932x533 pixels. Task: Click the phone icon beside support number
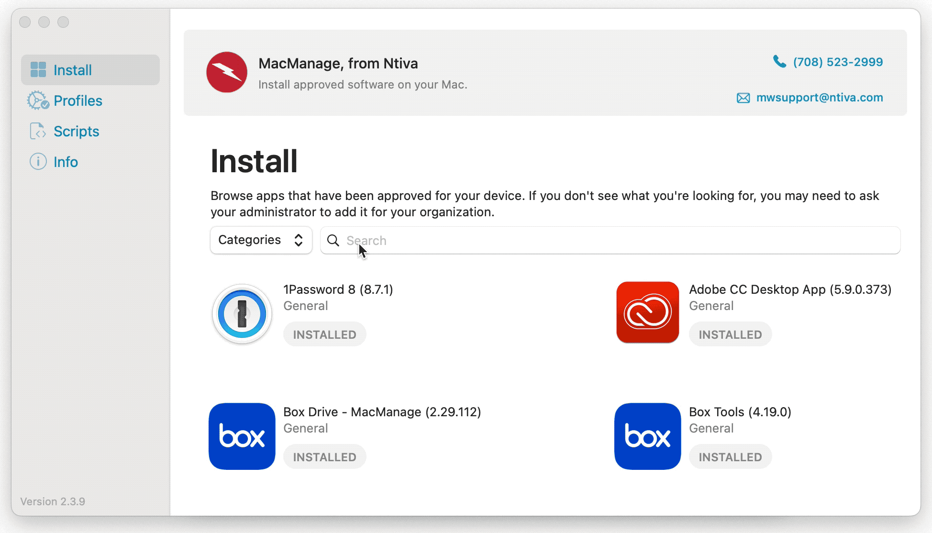pyautogui.click(x=780, y=62)
